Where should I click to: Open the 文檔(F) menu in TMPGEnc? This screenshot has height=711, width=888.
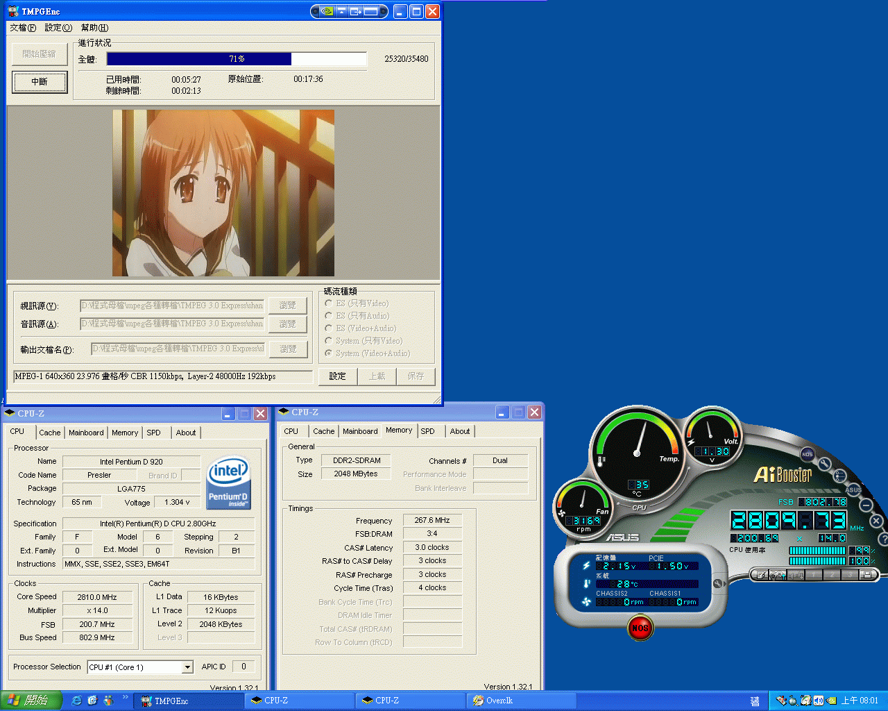coord(23,28)
